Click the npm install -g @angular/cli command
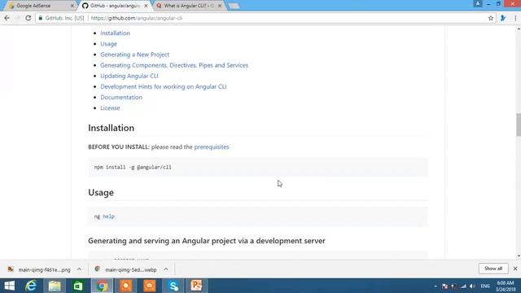Image resolution: width=521 pixels, height=293 pixels. 133,167
